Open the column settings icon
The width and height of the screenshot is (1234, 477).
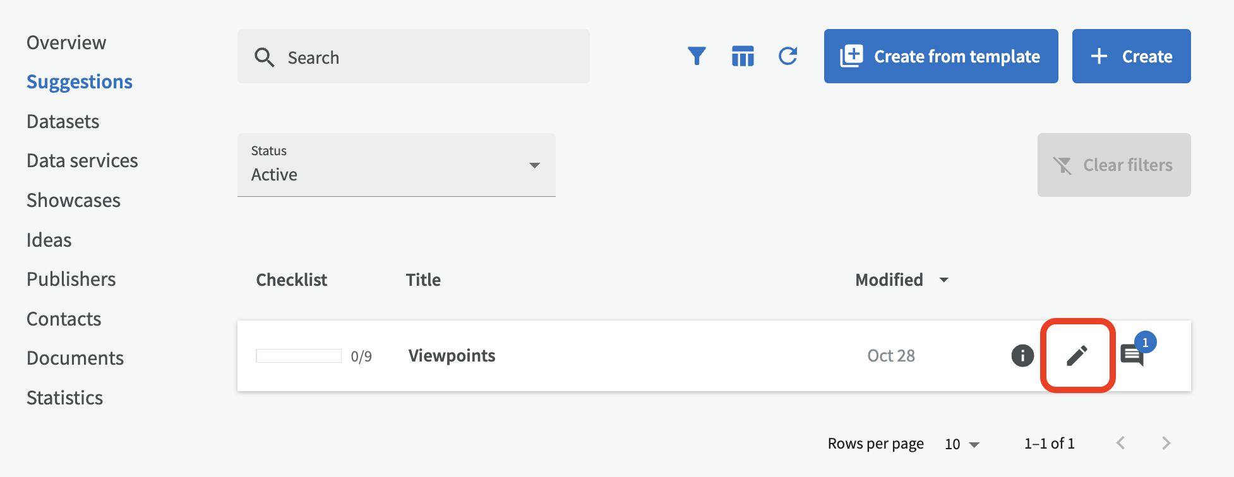[742, 56]
